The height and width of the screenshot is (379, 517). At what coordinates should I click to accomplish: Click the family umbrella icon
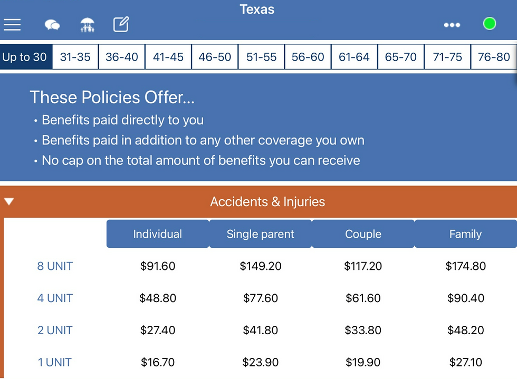tap(87, 25)
